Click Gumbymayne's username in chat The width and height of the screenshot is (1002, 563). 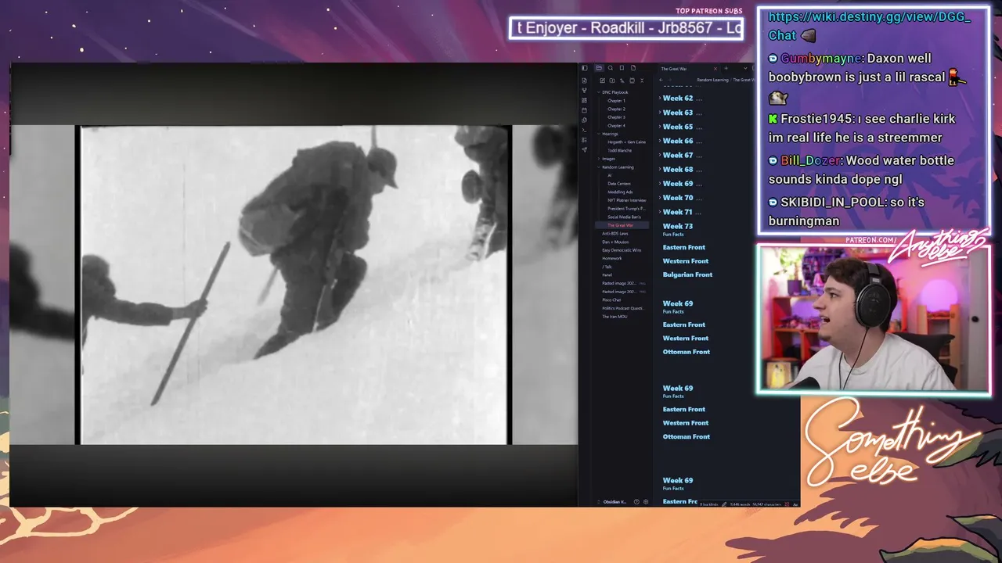point(823,59)
